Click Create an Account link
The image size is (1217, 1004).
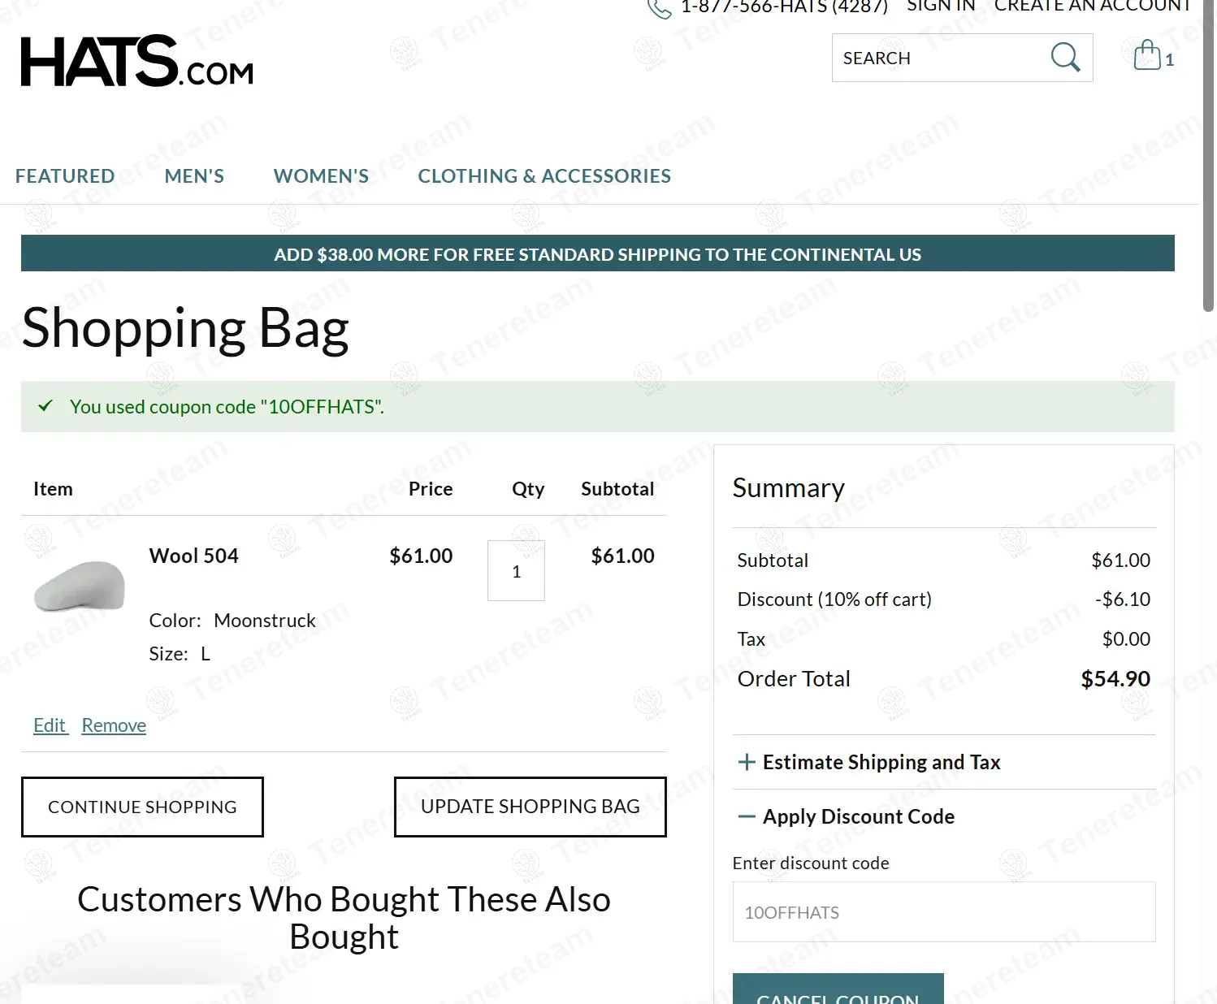[x=1093, y=6]
